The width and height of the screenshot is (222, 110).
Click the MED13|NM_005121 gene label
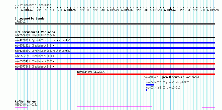point(26,105)
